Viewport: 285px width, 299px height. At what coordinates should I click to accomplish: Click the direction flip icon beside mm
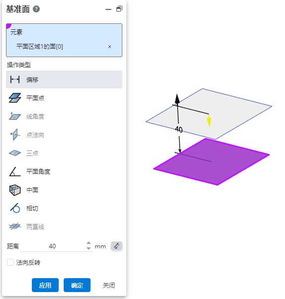click(x=116, y=246)
